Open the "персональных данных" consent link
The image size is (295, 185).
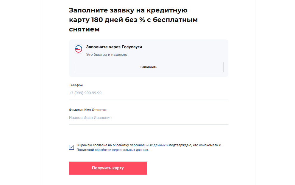(148, 145)
